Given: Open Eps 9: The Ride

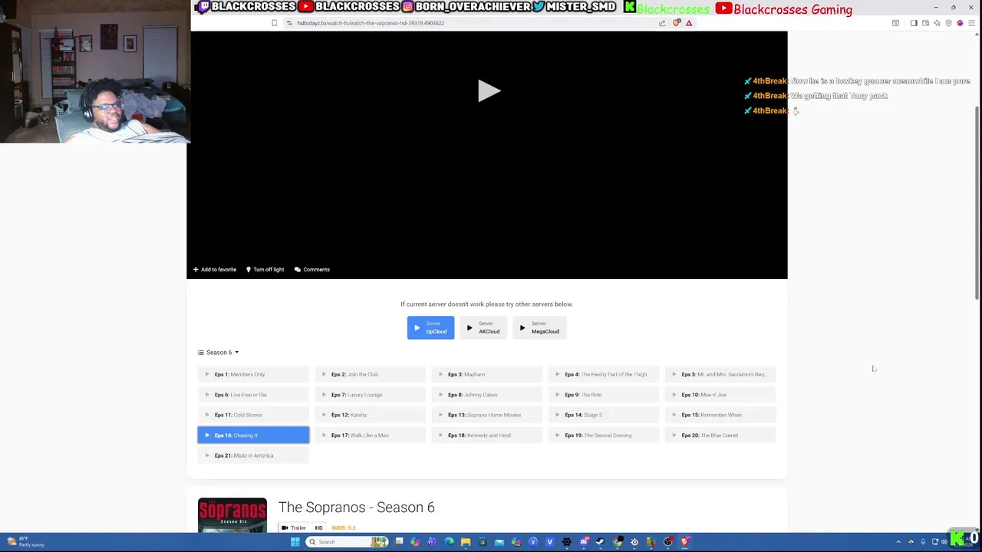Looking at the screenshot, I should pos(603,395).
